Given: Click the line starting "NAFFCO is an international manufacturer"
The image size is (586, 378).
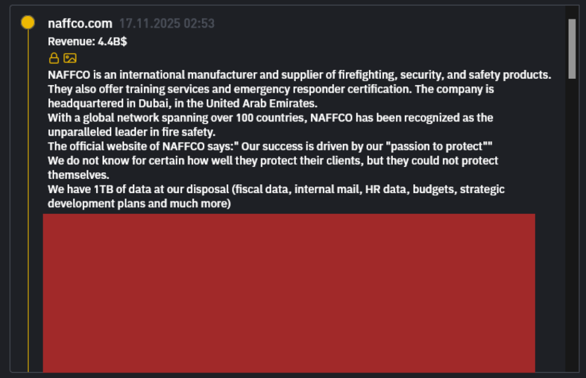Looking at the screenshot, I should (300, 75).
